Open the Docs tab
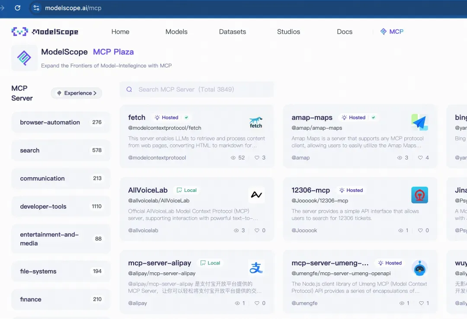The width and height of the screenshot is (467, 319). coord(345,32)
